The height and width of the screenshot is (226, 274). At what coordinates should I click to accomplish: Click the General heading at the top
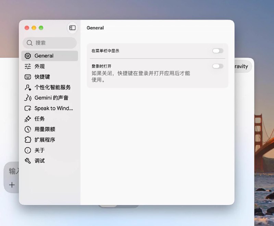(x=95, y=28)
